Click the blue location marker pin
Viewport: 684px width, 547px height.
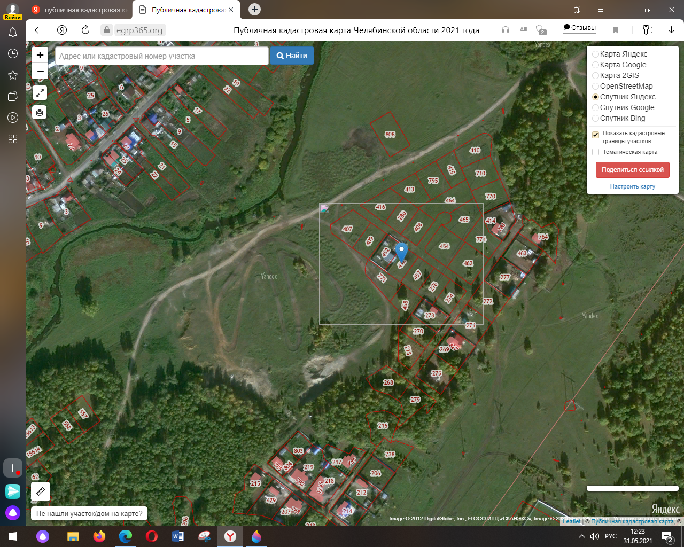401,253
